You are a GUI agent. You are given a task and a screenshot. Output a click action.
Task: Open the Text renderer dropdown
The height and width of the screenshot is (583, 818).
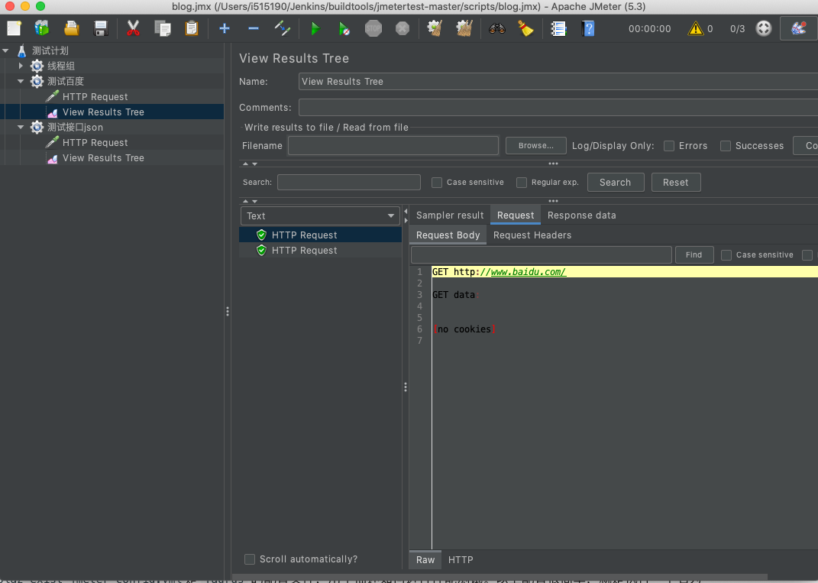pos(320,216)
